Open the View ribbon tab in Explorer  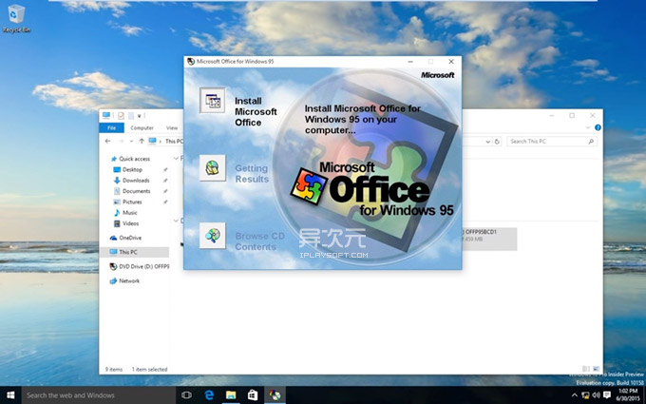tap(172, 127)
